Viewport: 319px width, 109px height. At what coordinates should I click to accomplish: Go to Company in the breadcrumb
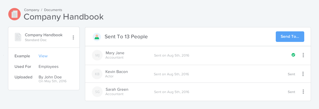(32, 10)
